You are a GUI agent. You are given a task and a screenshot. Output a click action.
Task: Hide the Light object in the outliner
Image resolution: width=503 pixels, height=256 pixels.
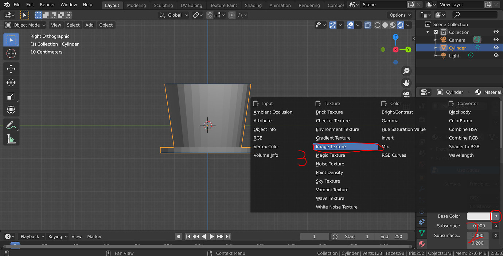pyautogui.click(x=496, y=56)
